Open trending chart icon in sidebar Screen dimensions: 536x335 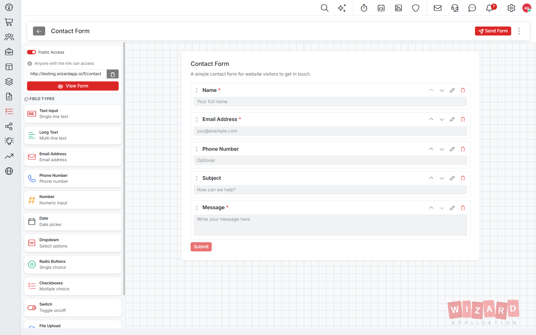pos(9,156)
